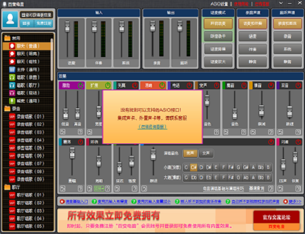This screenshot has width=305, height=234.
Task: Open help for the pitch-correction key panel
Action: pos(271,188)
